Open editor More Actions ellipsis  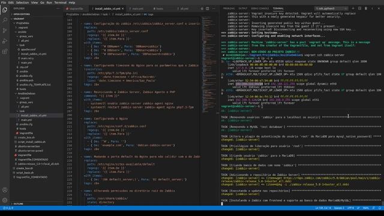214,8
